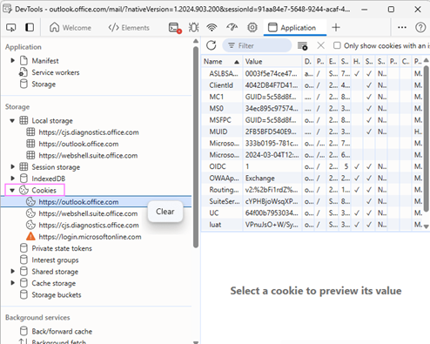Enable Only show cookies with an issue

pos(337,45)
